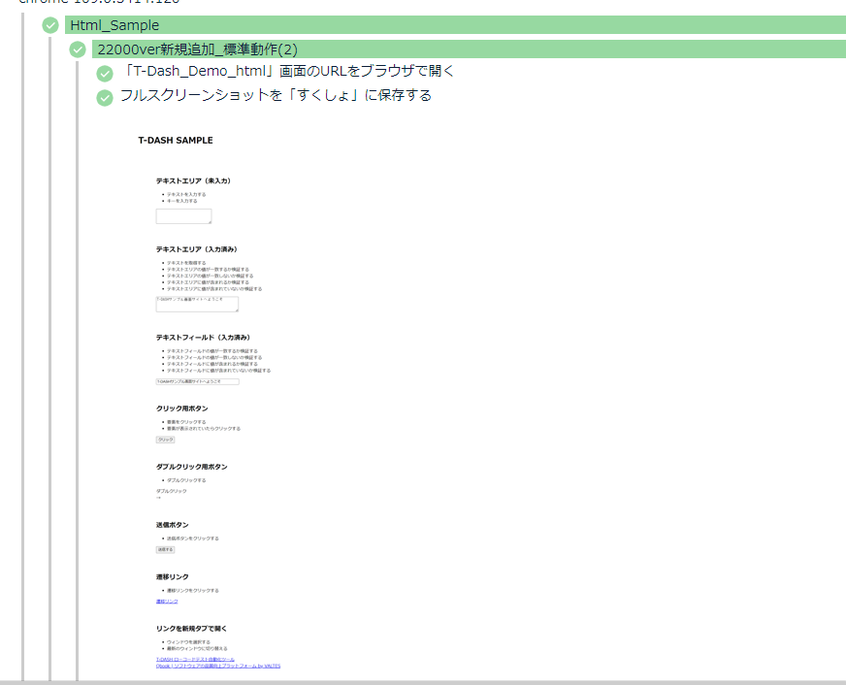Open the T-DASH ローコードテスト自動化ツール link

(x=195, y=659)
